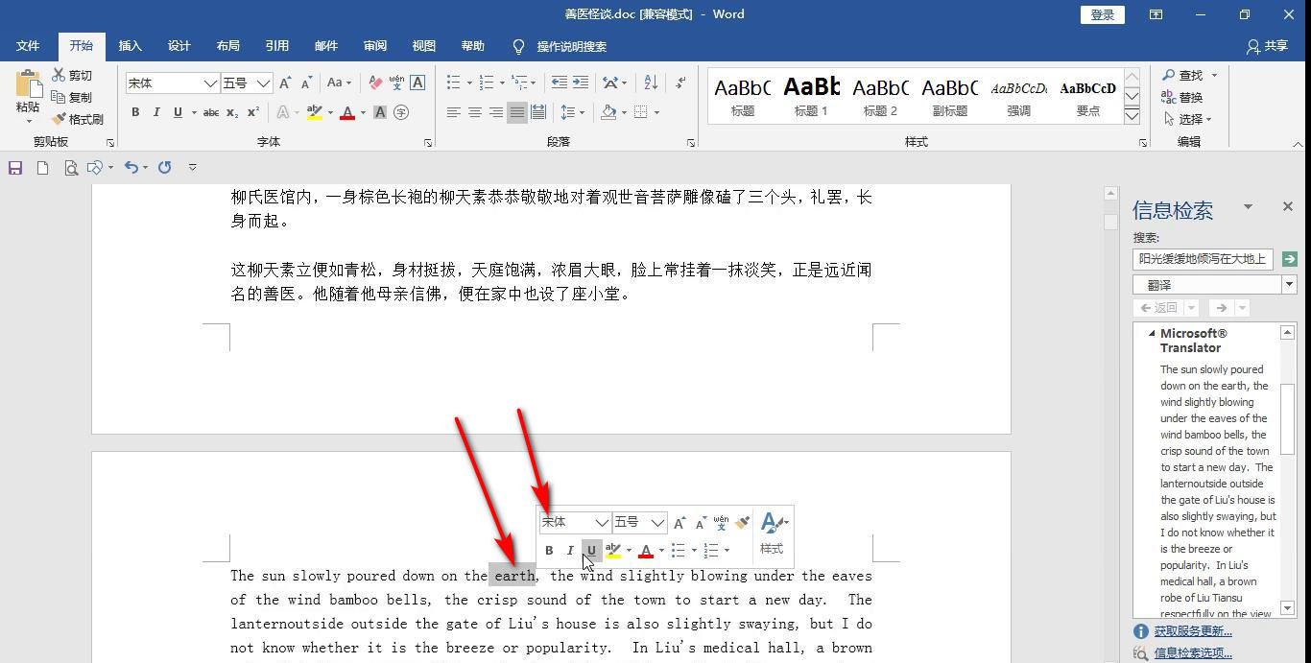Toggle Strikethrough in the Font group
This screenshot has width=1311, height=663.
(210, 112)
